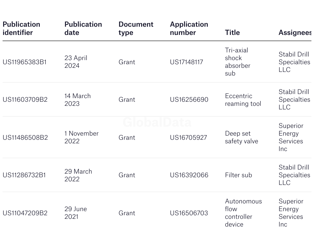Screen dimensions: 314x244
Task: Click application number US16506703
Action: point(189,213)
